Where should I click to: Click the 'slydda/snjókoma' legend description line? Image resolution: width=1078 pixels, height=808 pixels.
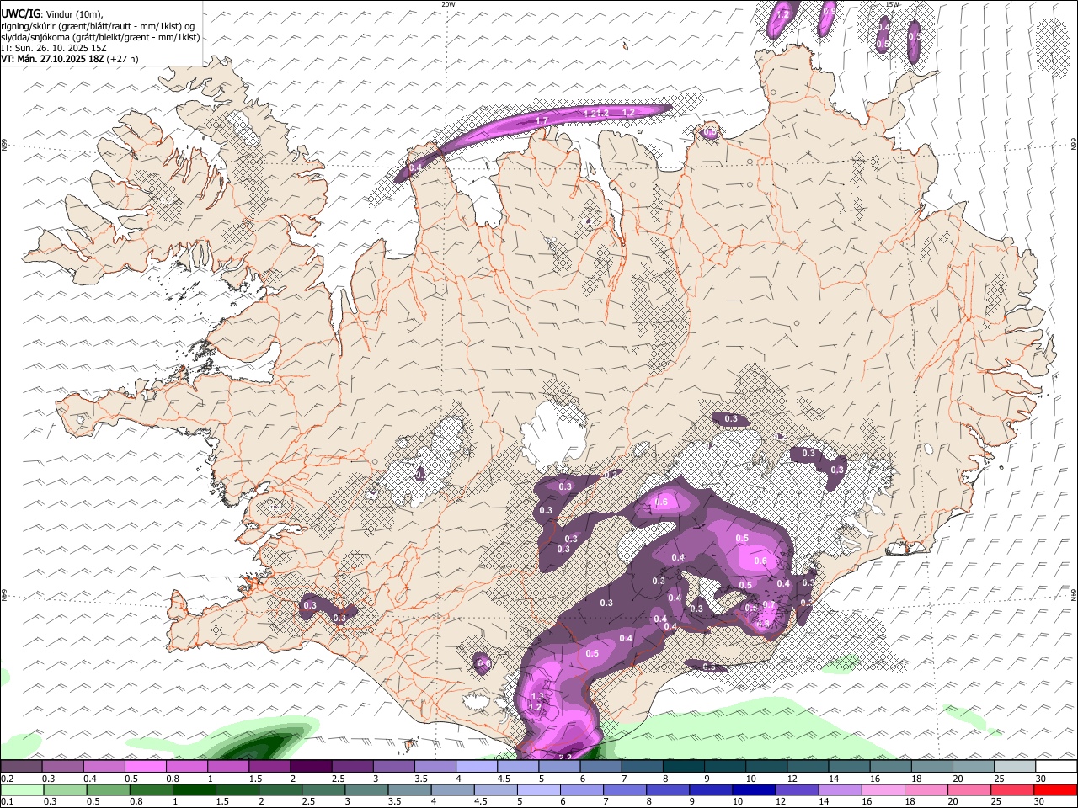100,37
